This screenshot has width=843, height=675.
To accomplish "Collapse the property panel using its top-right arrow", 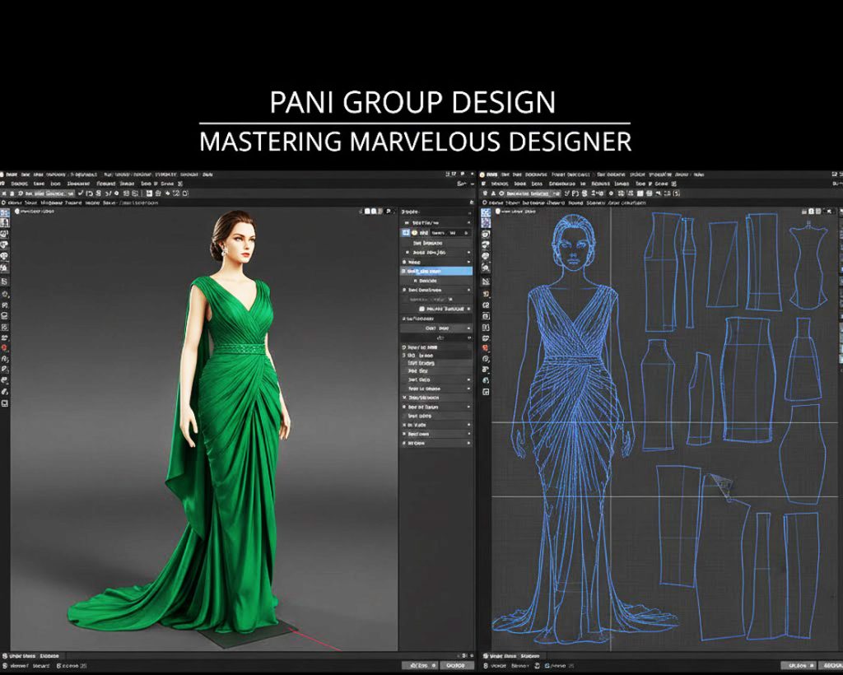I will point(468,212).
